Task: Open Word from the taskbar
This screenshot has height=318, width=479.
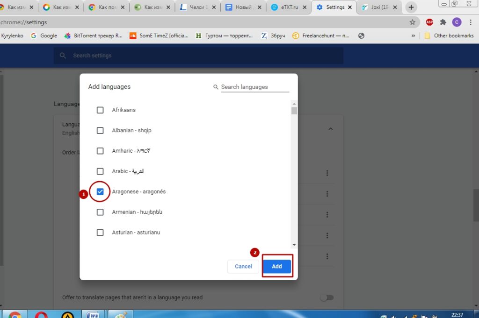Action: click(x=93, y=314)
